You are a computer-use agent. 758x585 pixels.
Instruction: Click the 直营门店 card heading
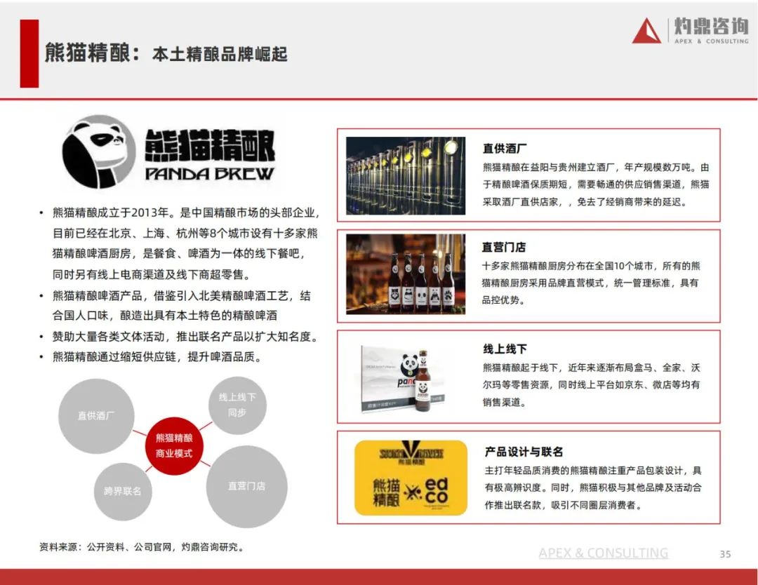pos(504,247)
